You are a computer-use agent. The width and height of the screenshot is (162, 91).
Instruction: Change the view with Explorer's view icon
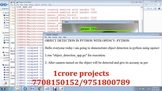point(149,9)
